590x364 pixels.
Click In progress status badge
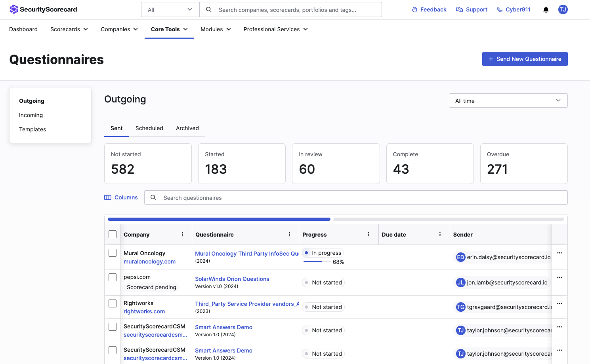[323, 253]
